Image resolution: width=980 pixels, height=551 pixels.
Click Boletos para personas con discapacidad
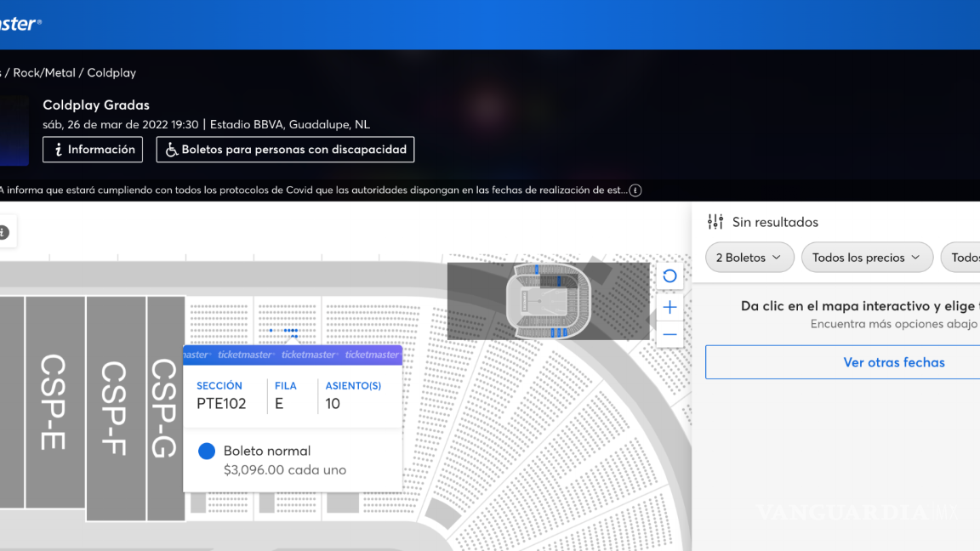(x=284, y=149)
